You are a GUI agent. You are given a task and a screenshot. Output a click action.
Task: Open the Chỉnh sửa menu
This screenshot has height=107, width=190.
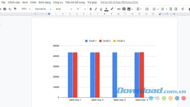point(14,2)
